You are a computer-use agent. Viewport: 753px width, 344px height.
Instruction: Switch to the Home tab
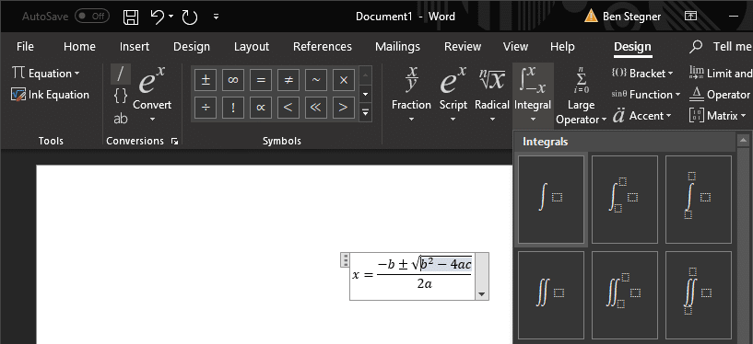(79, 47)
